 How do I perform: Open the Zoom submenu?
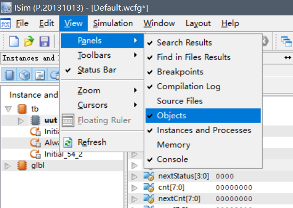[102, 90]
